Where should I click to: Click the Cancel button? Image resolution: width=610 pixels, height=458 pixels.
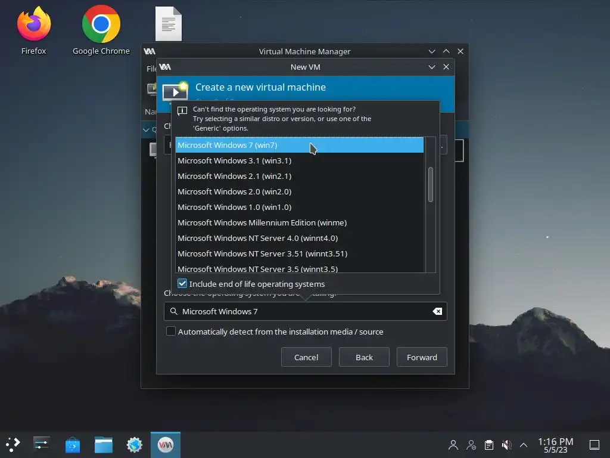[306, 357]
